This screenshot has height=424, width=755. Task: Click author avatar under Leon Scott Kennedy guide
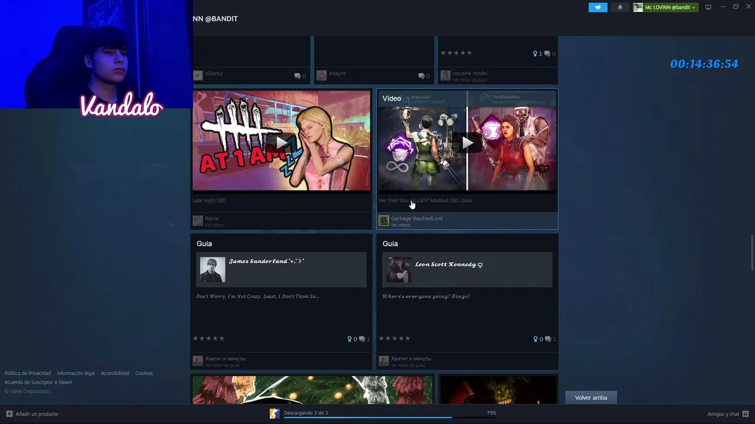[383, 361]
